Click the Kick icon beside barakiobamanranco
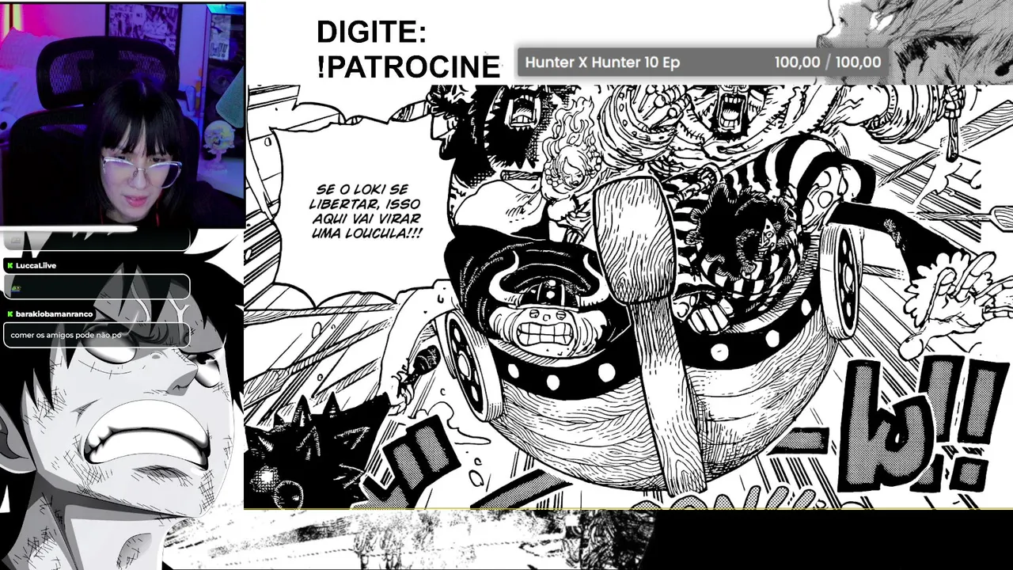The width and height of the screenshot is (1013, 570). (9, 314)
